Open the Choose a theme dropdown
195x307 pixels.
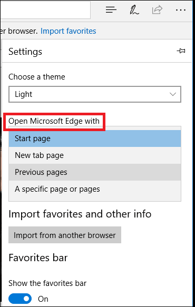[x=95, y=94]
